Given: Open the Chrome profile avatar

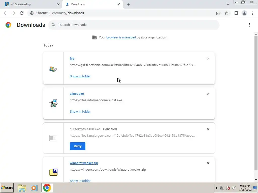Looking at the screenshot, I should (x=244, y=13).
